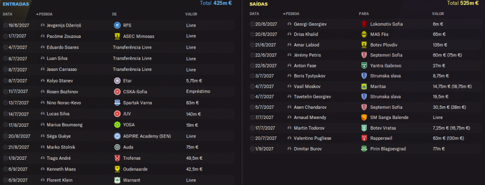Click the MAS Fès club badge
The image size is (485, 185).
pos(364,34)
